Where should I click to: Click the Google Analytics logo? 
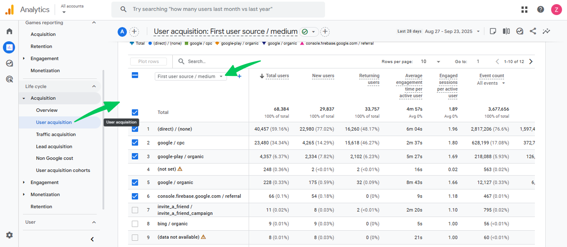click(x=9, y=9)
